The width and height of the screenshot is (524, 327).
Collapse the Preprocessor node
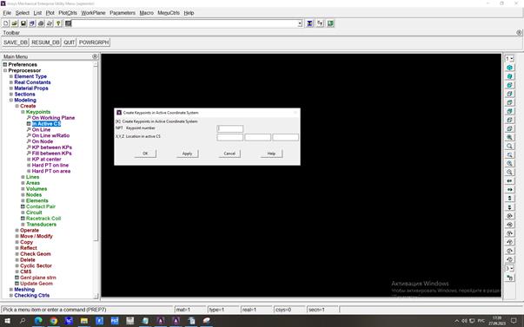coord(5,70)
